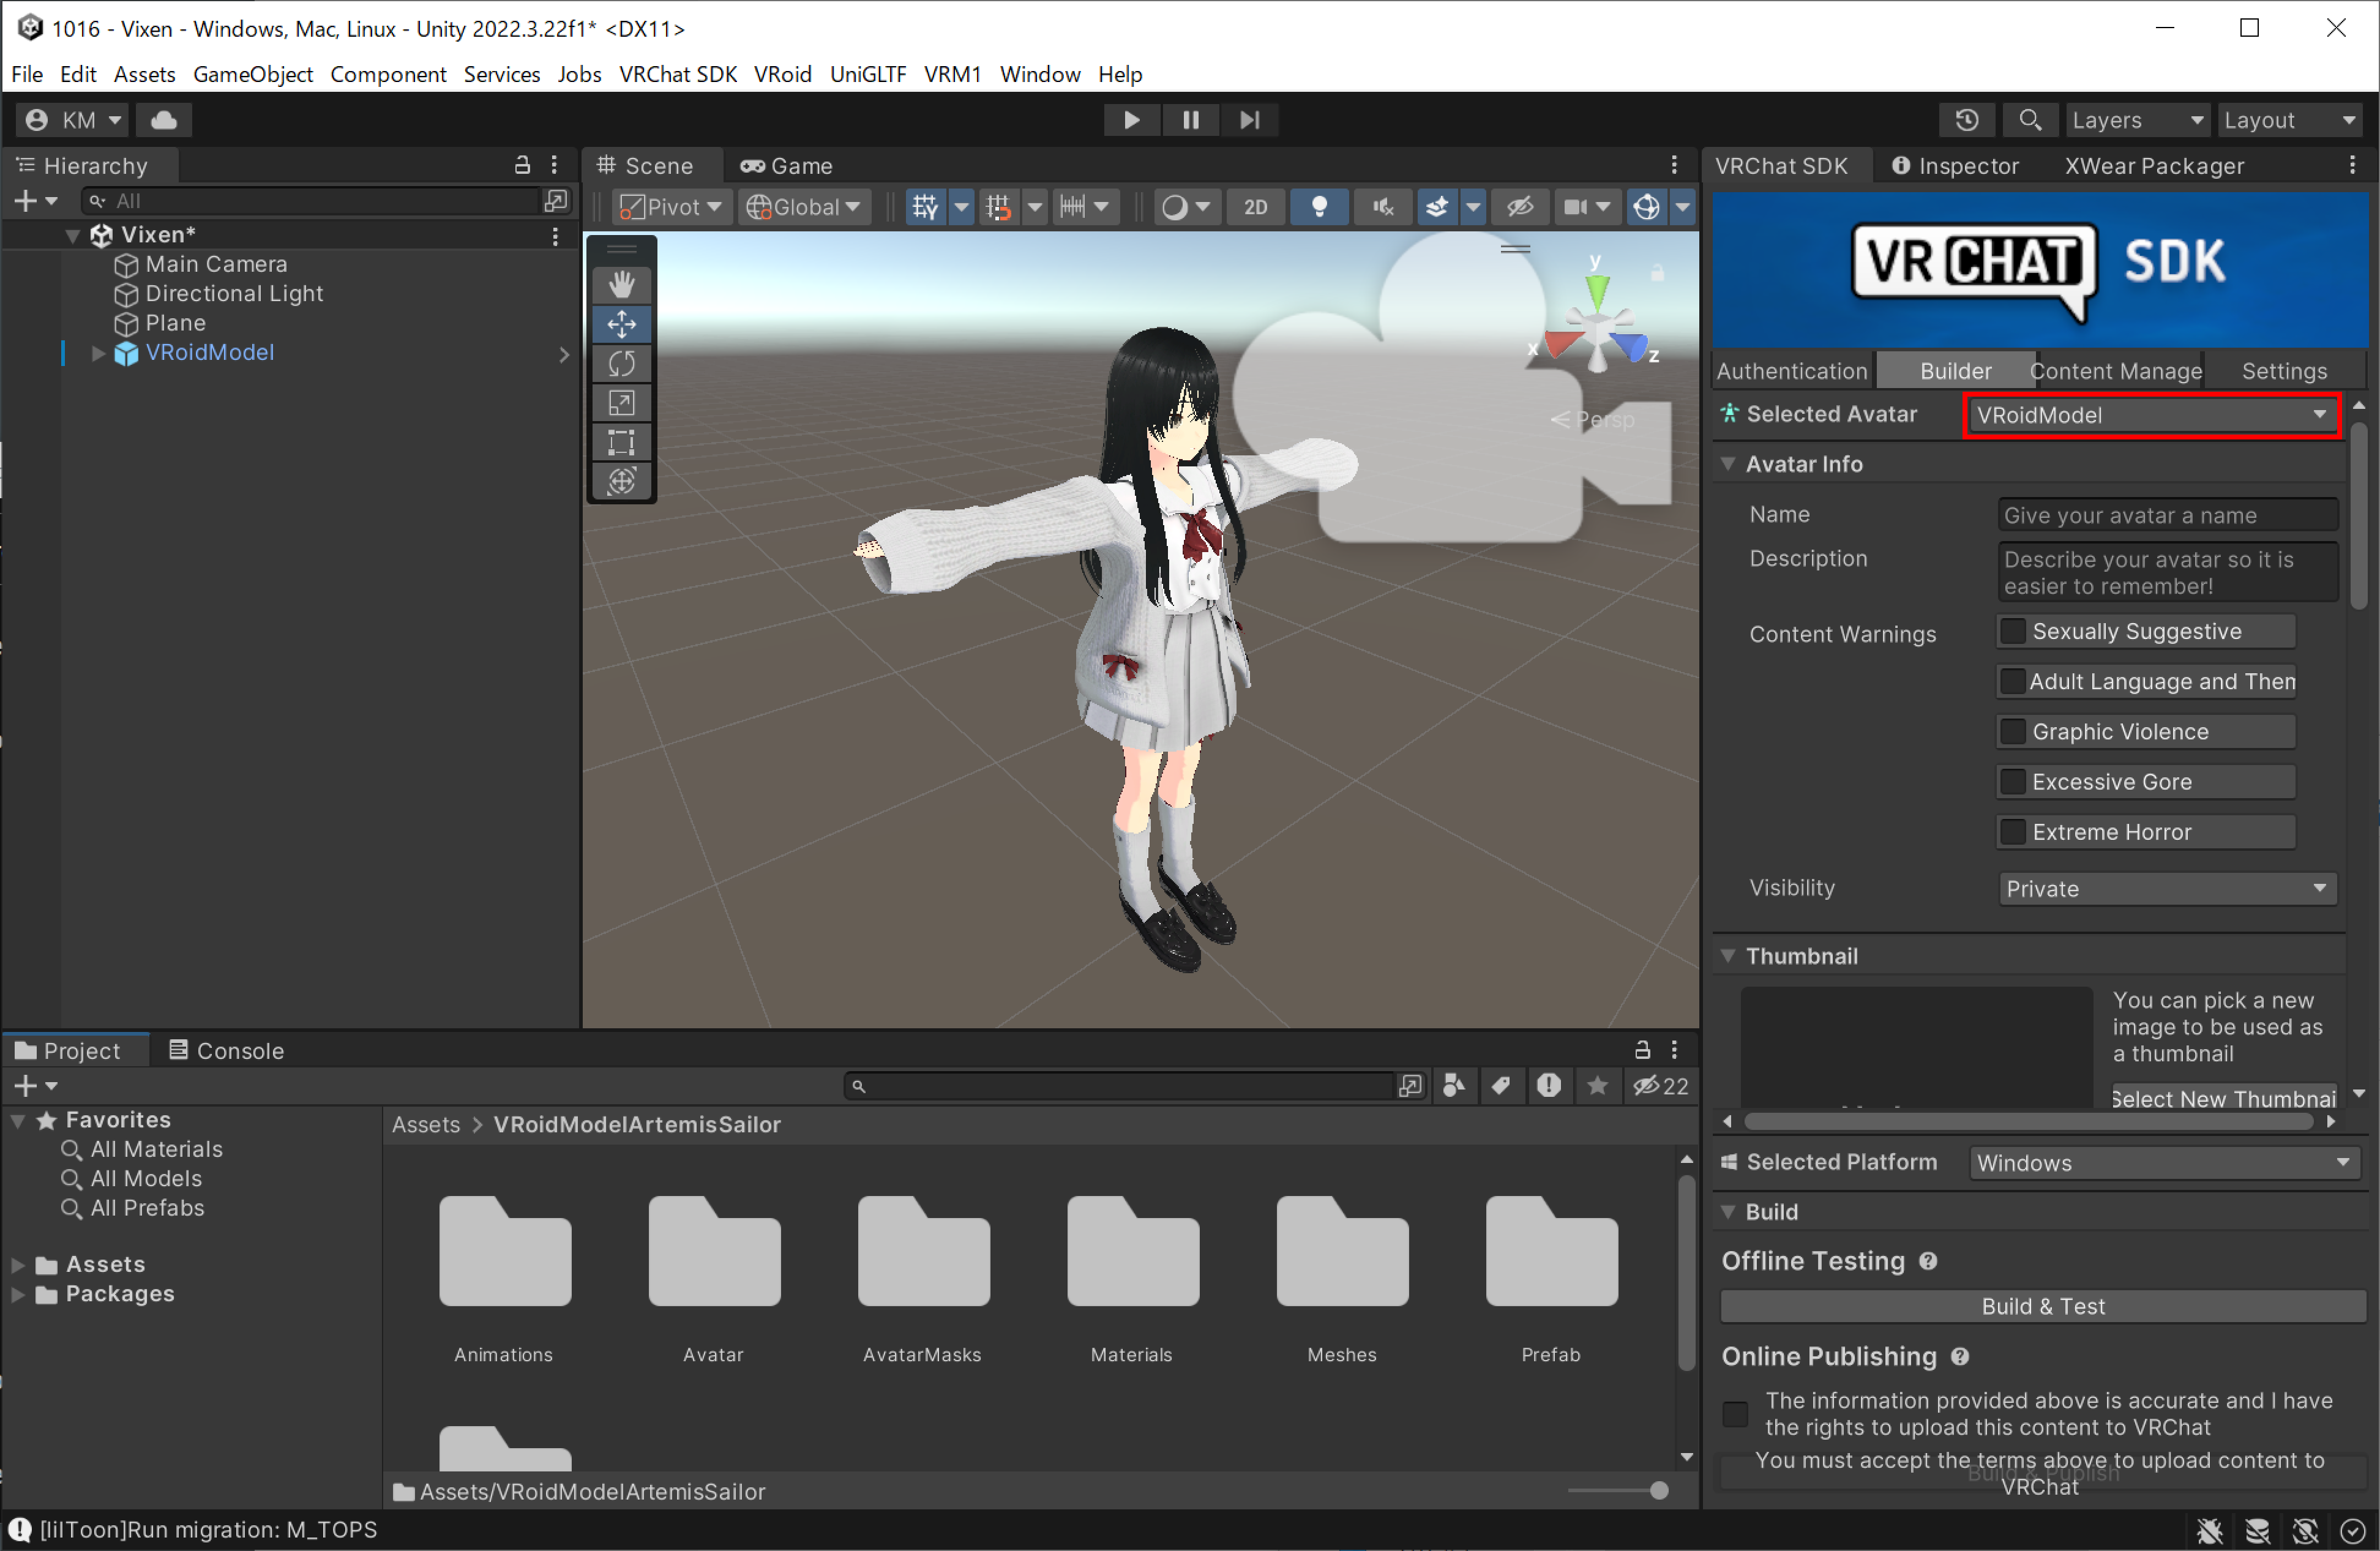2380x1551 pixels.
Task: Open scene camera settings icon
Action: tap(1586, 207)
